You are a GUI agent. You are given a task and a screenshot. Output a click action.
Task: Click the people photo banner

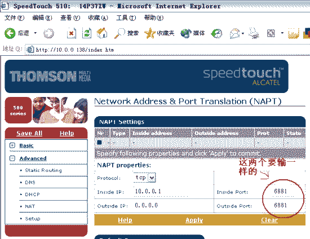coord(60,110)
